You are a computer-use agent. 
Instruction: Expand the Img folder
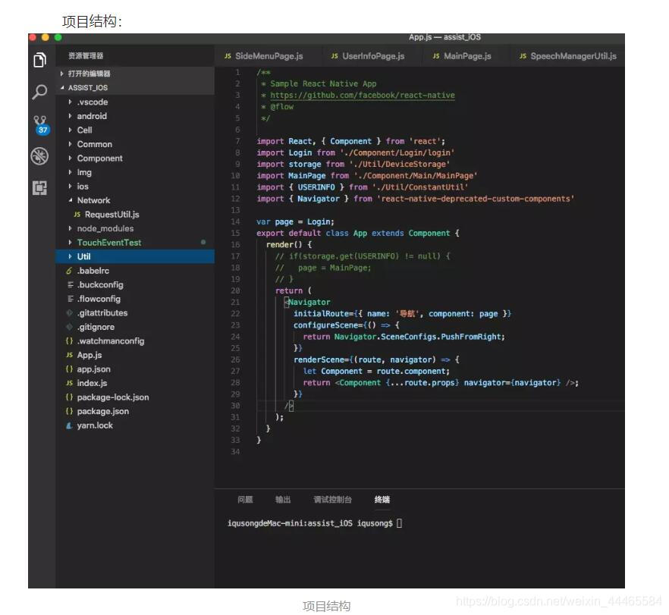71,172
